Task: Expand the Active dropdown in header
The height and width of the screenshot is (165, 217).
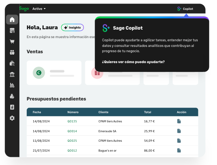Action: [39, 8]
